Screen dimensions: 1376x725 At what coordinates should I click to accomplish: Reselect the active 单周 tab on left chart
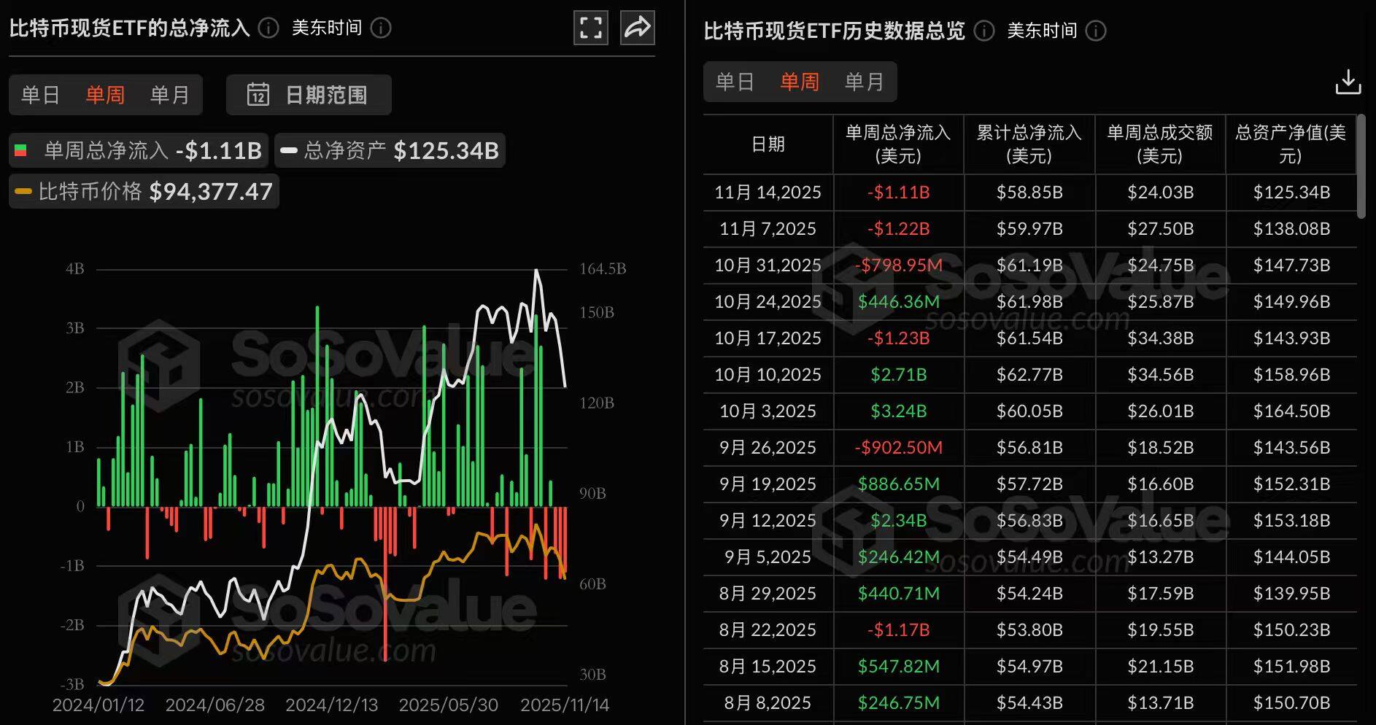click(105, 95)
